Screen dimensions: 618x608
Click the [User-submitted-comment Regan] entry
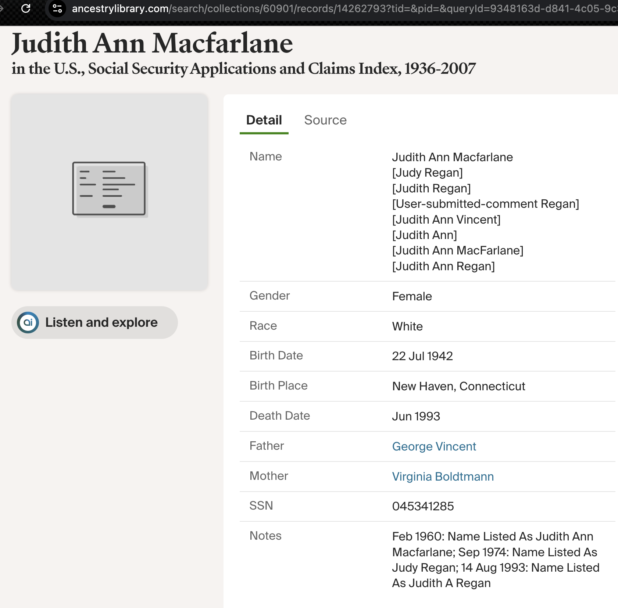click(485, 204)
